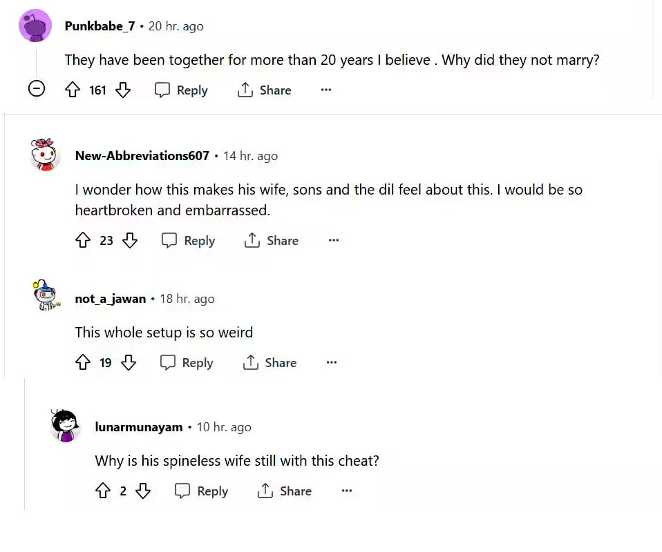Image resolution: width=662 pixels, height=552 pixels.
Task: Downvote Punkbabe_7's comment
Action: coord(123,90)
